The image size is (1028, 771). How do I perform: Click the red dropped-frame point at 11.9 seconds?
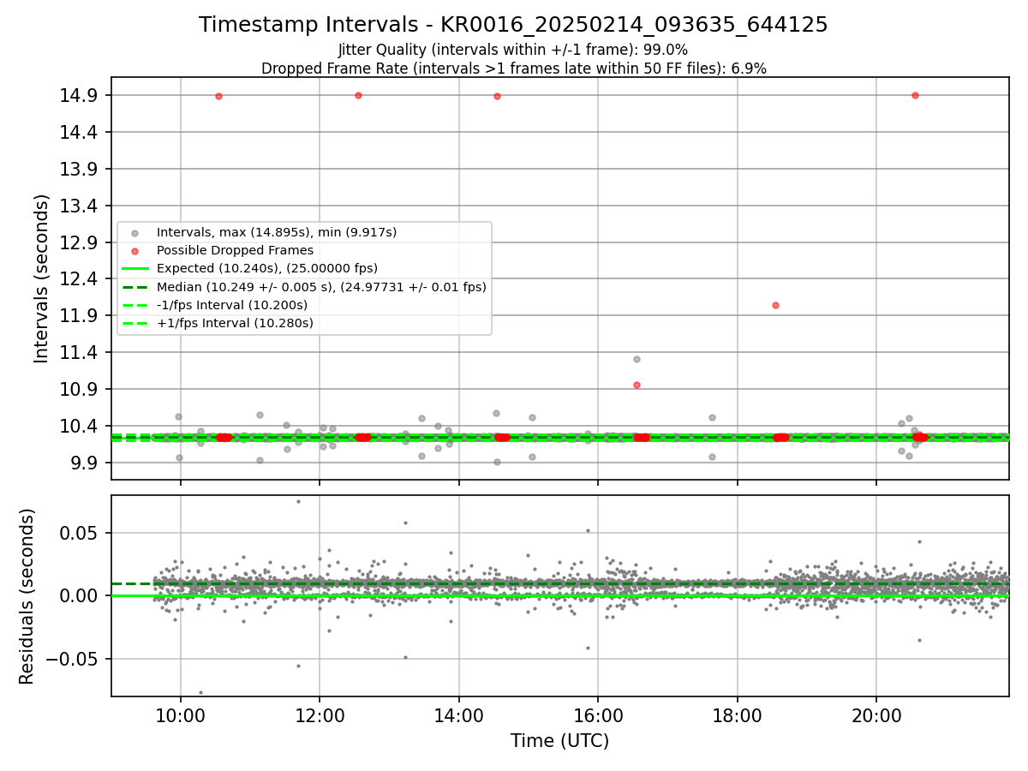coord(775,305)
